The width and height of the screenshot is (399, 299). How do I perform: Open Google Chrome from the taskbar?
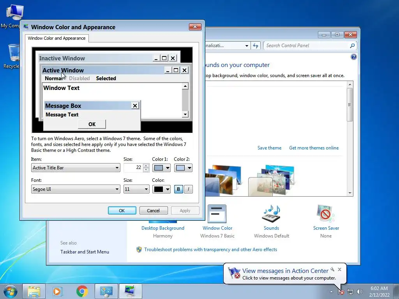(82, 291)
